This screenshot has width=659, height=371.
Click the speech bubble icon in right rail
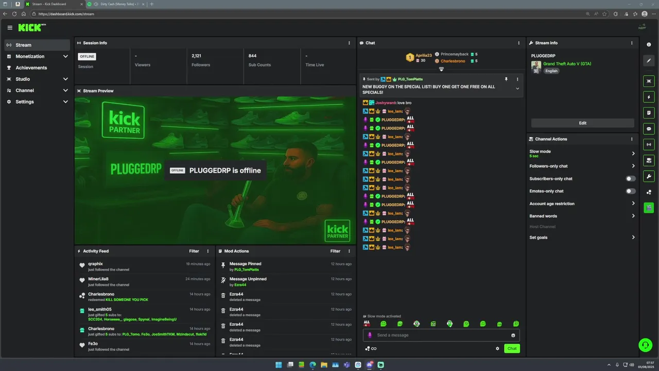[x=649, y=129]
